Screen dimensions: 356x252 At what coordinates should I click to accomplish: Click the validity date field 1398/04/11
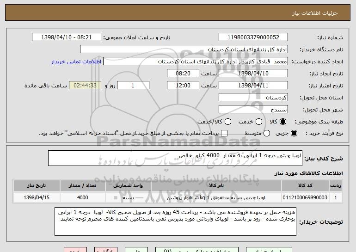tap(253, 86)
